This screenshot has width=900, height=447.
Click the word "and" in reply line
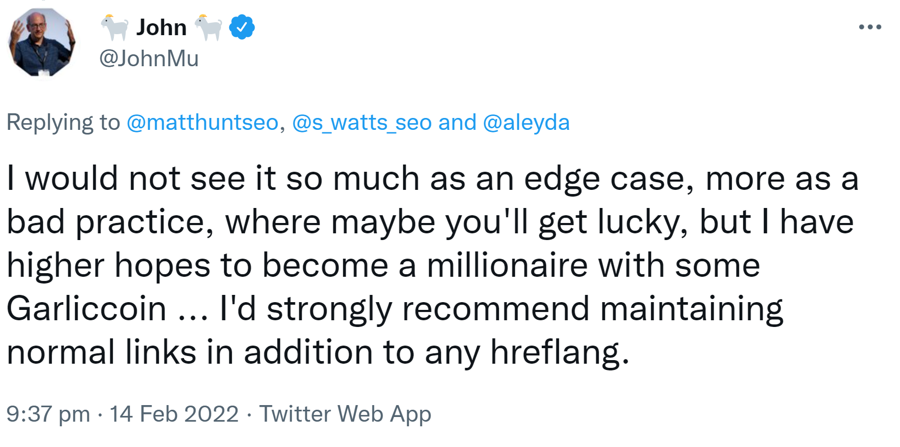[457, 123]
